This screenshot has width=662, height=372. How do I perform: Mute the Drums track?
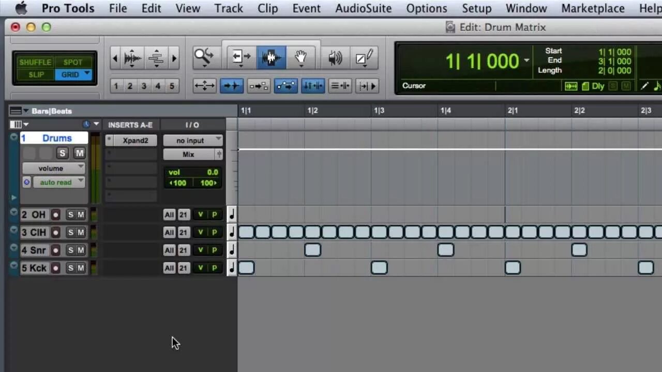pyautogui.click(x=79, y=153)
